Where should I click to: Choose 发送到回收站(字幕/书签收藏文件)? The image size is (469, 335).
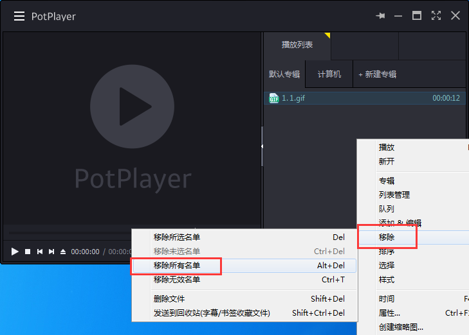[x=244, y=313]
